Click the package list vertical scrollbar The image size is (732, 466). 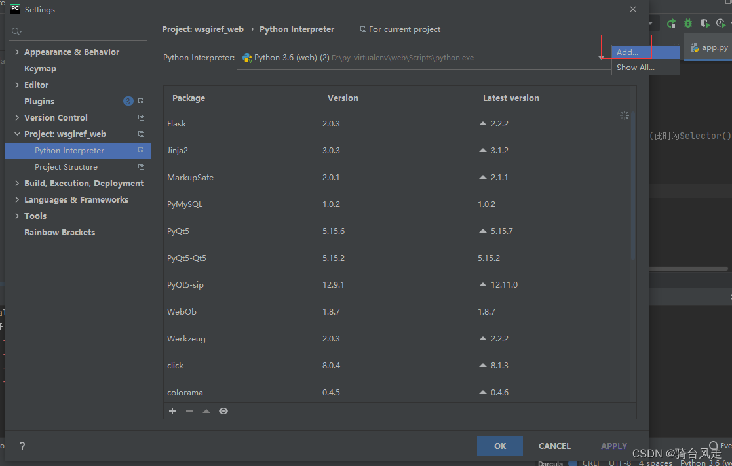click(633, 187)
